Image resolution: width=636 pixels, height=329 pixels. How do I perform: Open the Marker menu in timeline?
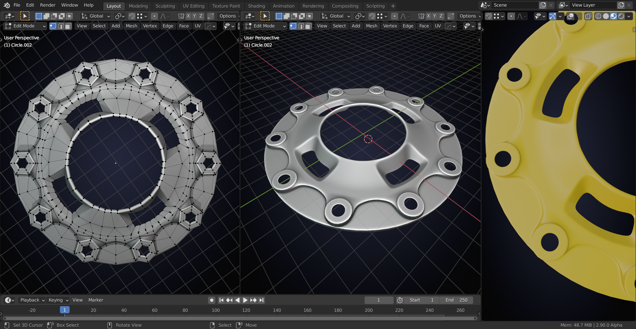pyautogui.click(x=96, y=300)
